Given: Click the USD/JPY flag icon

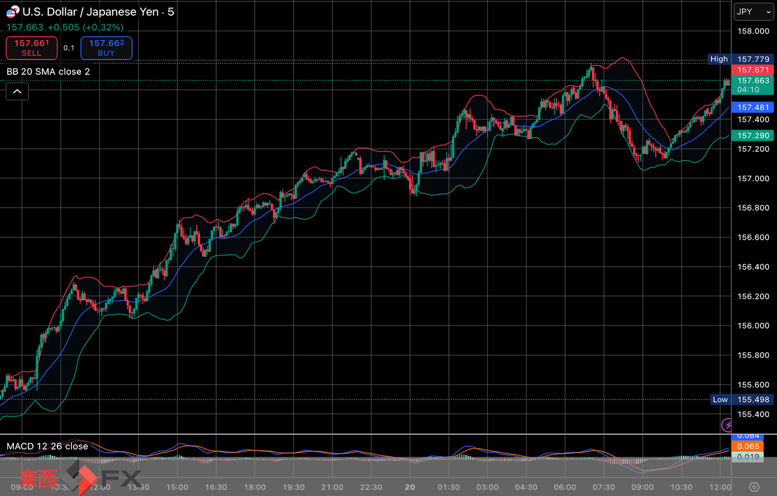Looking at the screenshot, I should click(x=12, y=11).
